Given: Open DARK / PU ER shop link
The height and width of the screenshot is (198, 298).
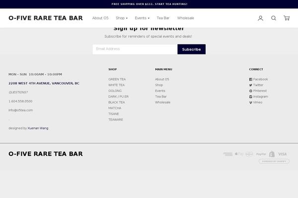Looking at the screenshot, I should click(x=118, y=97).
